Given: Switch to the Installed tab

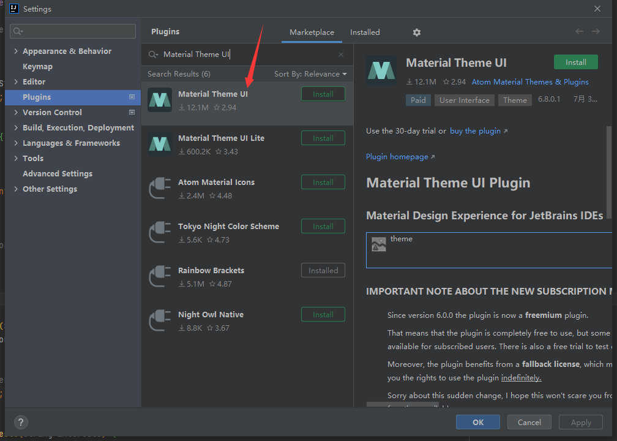Looking at the screenshot, I should (x=365, y=32).
